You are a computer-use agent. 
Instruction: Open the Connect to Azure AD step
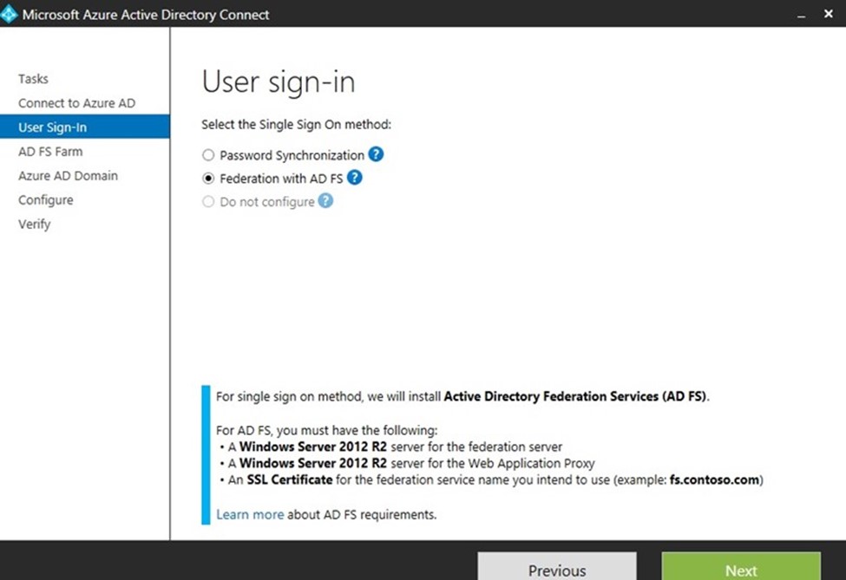76,103
